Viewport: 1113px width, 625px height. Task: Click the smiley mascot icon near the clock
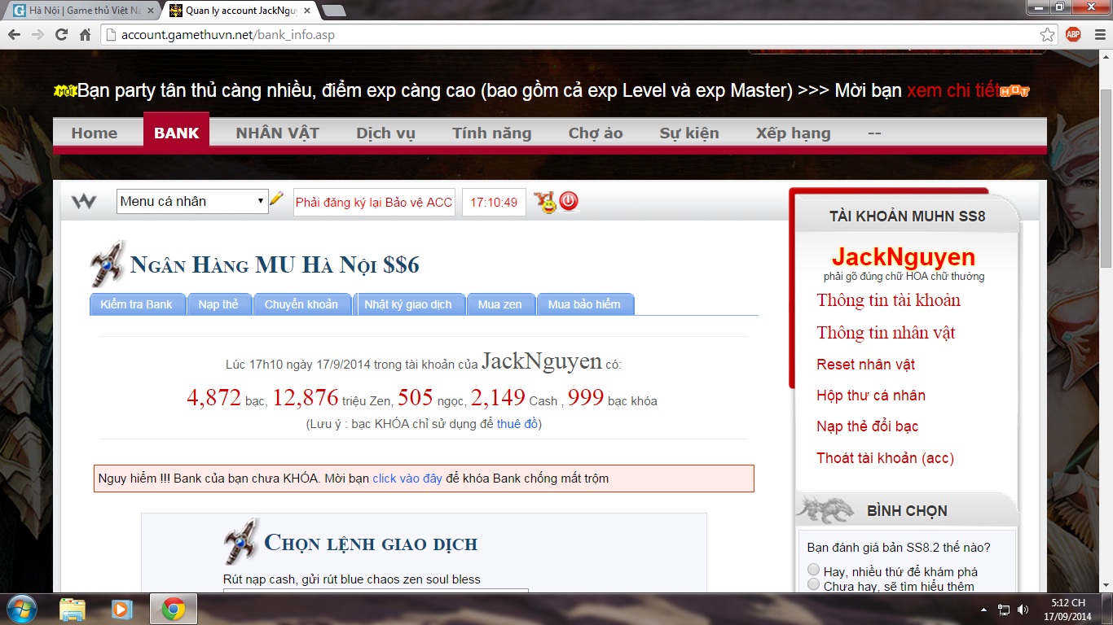545,202
